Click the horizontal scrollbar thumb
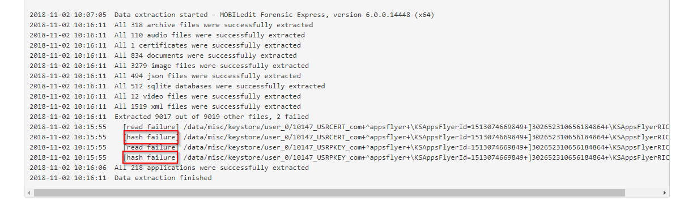Screen dimensions: 688x205 329,193
